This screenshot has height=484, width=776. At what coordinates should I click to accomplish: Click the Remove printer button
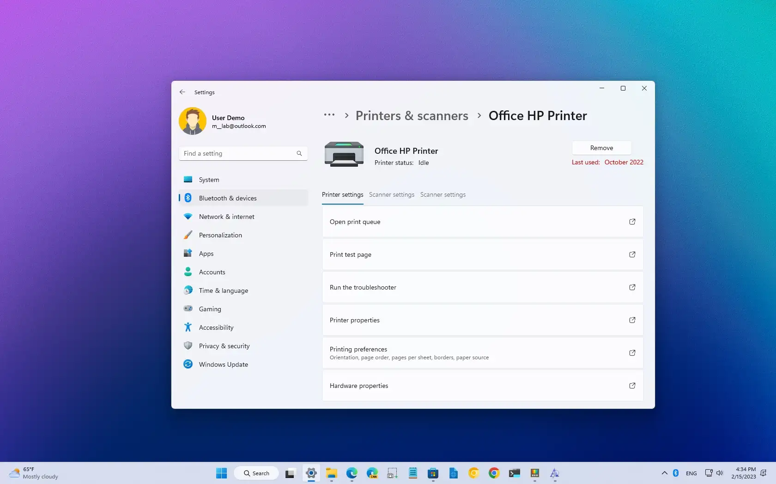pyautogui.click(x=601, y=147)
